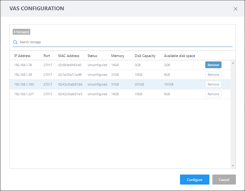The image size is (245, 191).
Task: Remove storage 192.168.1.100
Action: point(213,84)
